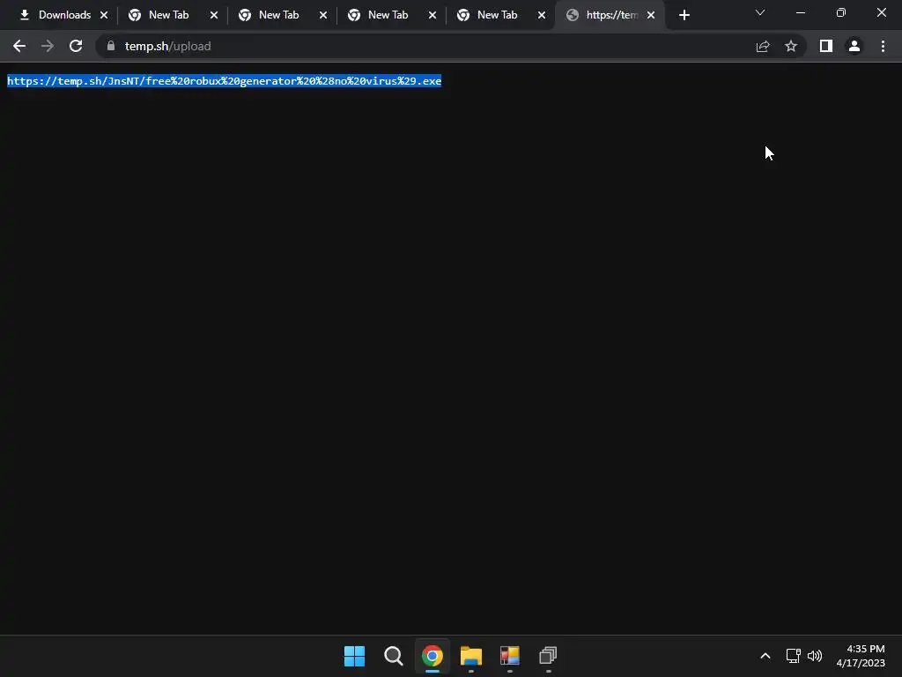Image resolution: width=902 pixels, height=677 pixels.
Task: Minimize the Chrome window
Action: (800, 12)
